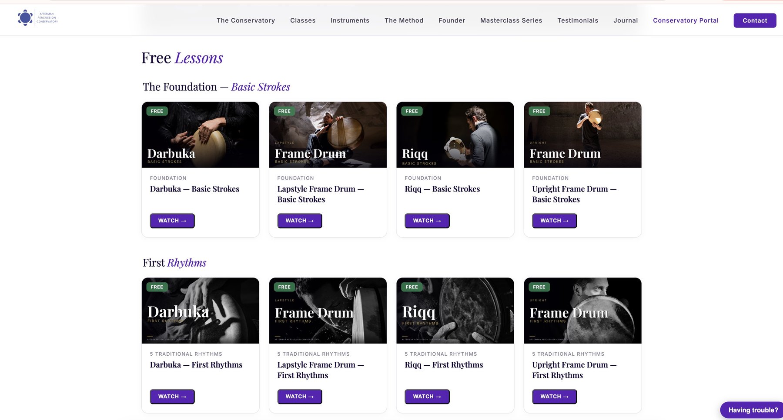Open the Instruments nav link
783x420 pixels.
350,20
